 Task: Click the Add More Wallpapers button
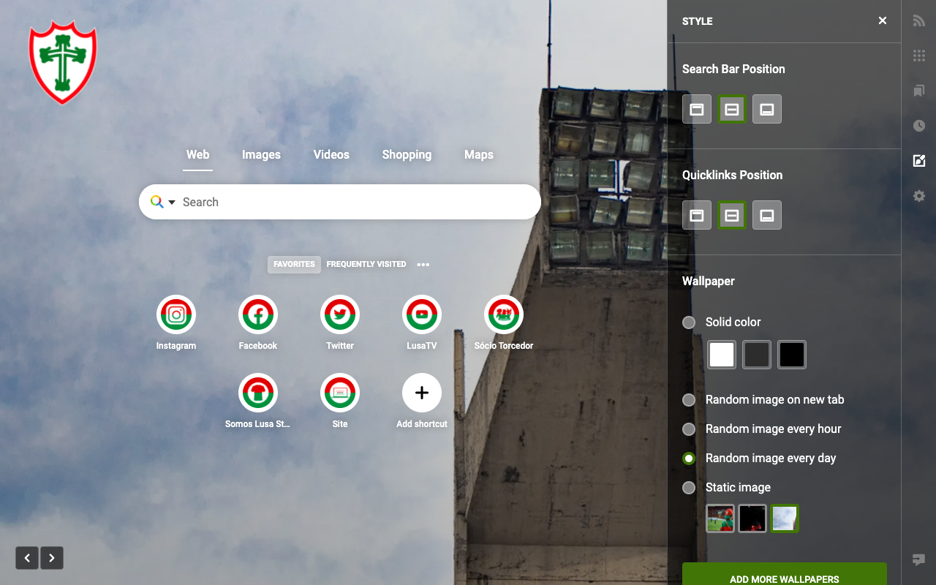coord(785,574)
